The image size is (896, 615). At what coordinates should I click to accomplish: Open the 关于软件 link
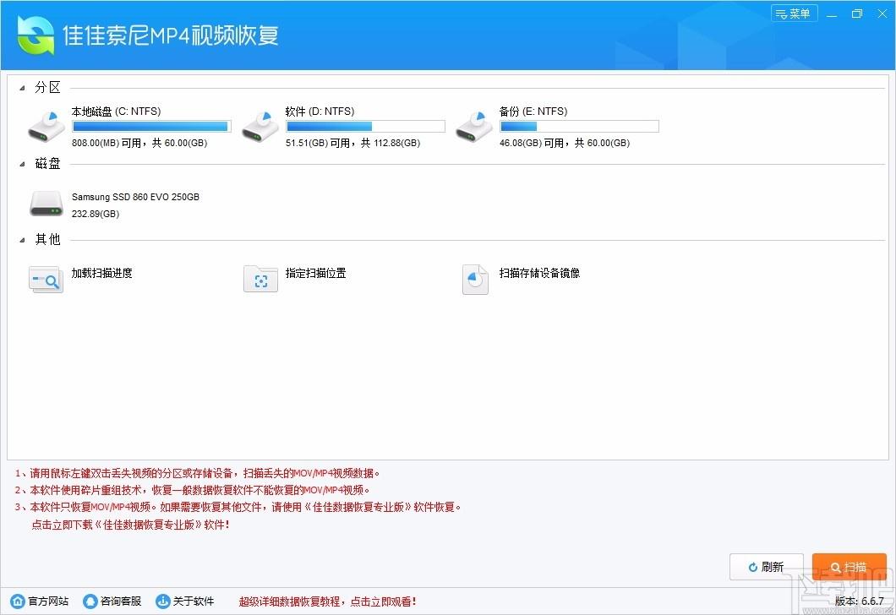(194, 601)
